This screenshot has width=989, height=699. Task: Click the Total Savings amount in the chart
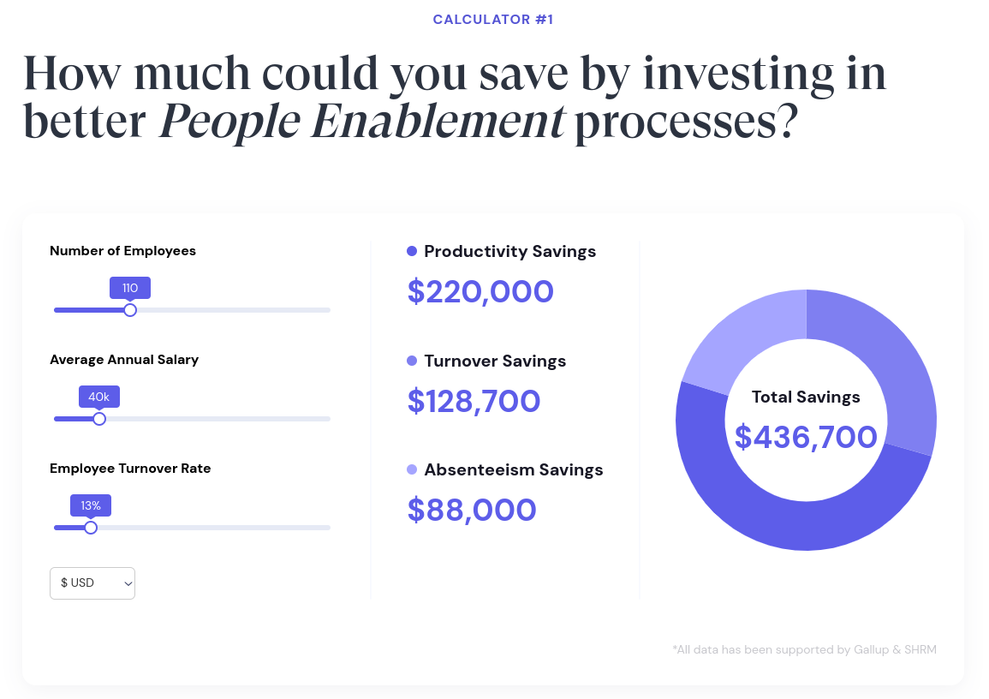click(x=805, y=437)
